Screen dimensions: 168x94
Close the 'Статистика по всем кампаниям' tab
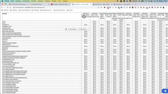tap(28, 4)
